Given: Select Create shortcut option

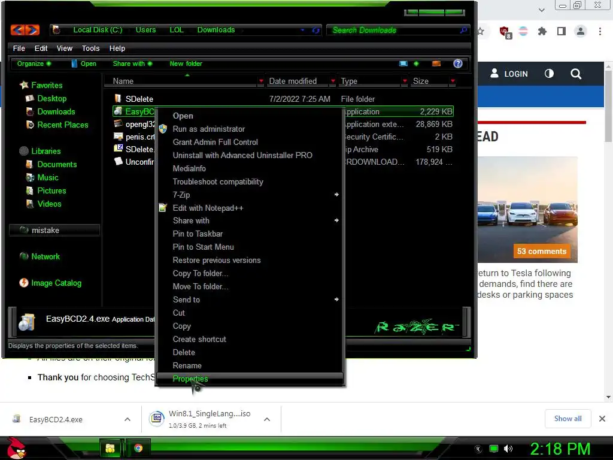Looking at the screenshot, I should tap(250, 339).
